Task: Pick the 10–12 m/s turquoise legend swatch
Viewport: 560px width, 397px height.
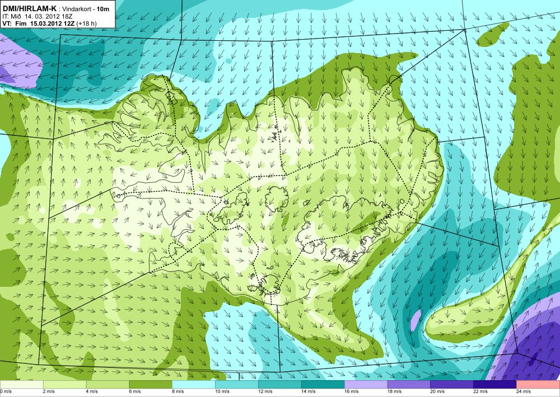Action: coord(237,385)
